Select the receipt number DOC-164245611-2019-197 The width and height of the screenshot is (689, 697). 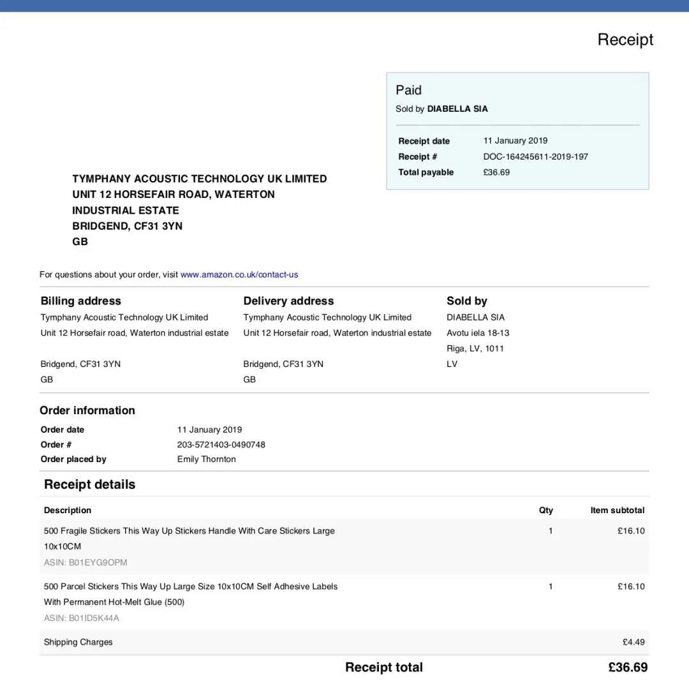[x=536, y=156]
